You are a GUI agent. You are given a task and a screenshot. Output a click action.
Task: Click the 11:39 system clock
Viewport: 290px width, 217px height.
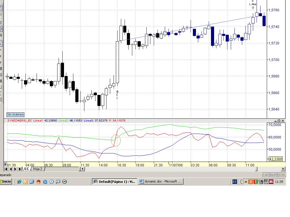(279, 182)
